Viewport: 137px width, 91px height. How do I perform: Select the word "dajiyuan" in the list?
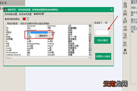click(x=31, y=26)
